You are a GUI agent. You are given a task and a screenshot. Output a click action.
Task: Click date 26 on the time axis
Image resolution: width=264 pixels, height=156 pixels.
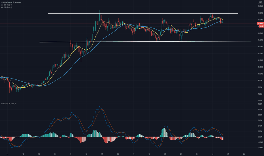coord(244,154)
